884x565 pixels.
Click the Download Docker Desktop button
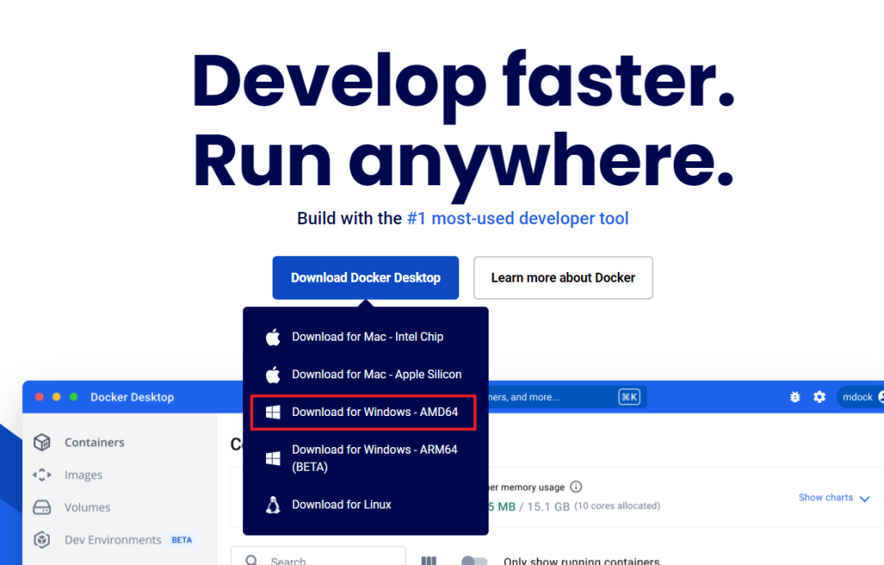[365, 278]
